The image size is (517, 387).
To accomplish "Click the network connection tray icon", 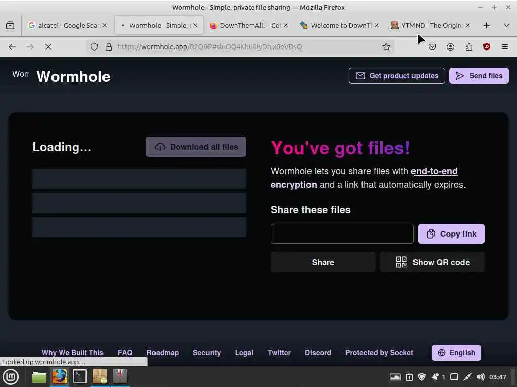I will [x=467, y=377].
